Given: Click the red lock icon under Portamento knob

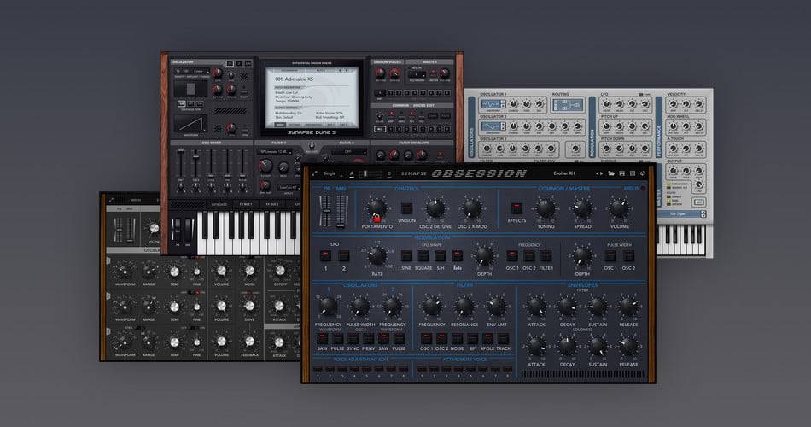Looking at the screenshot, I should [x=376, y=219].
